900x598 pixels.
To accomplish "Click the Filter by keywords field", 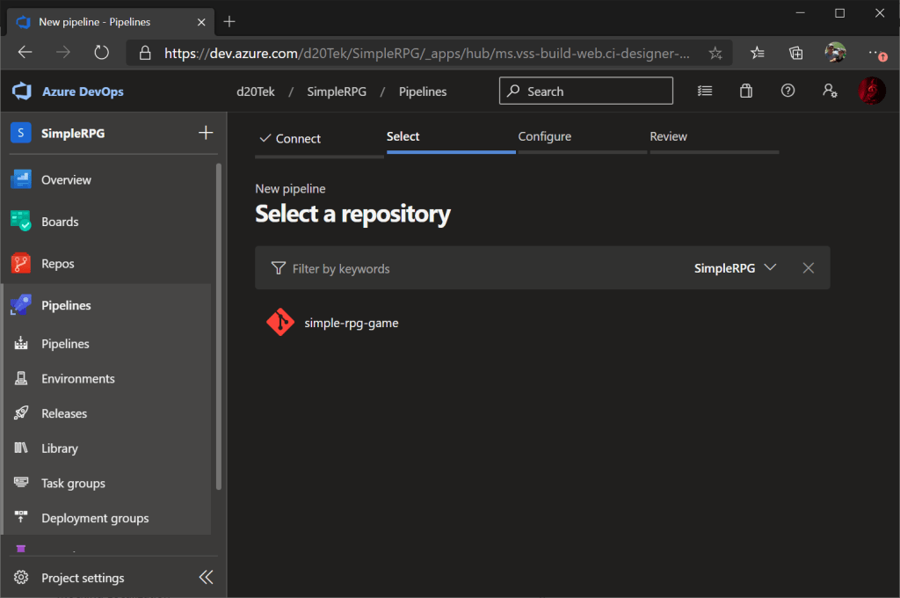I will [341, 268].
